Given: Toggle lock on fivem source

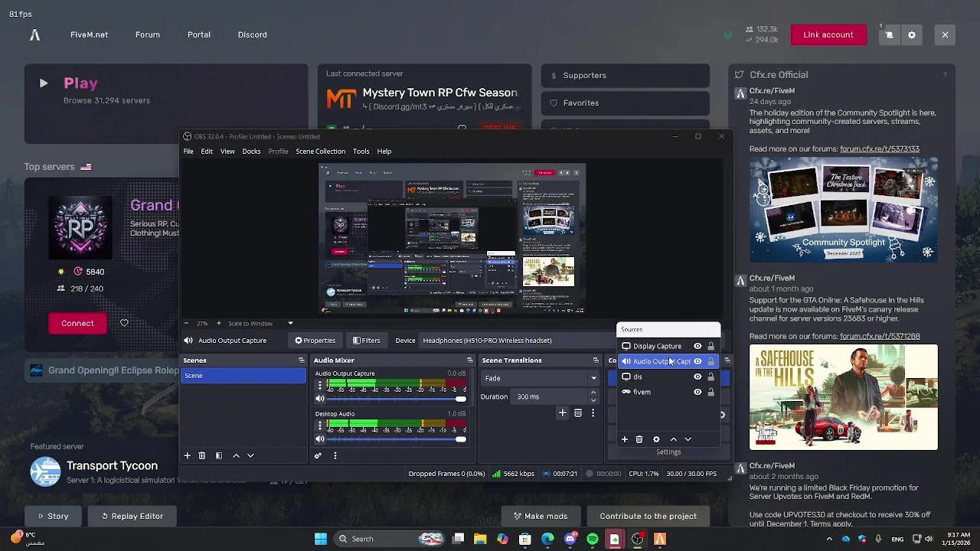Looking at the screenshot, I should 710,392.
